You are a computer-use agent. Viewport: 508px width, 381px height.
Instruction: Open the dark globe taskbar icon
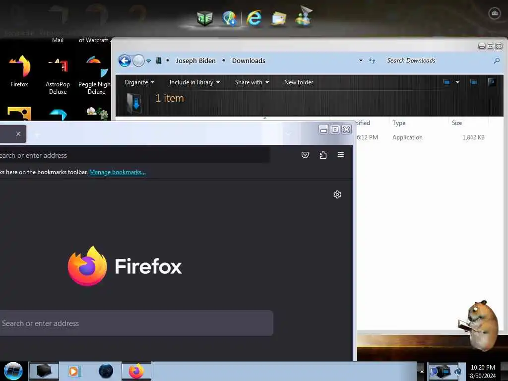[x=106, y=371]
